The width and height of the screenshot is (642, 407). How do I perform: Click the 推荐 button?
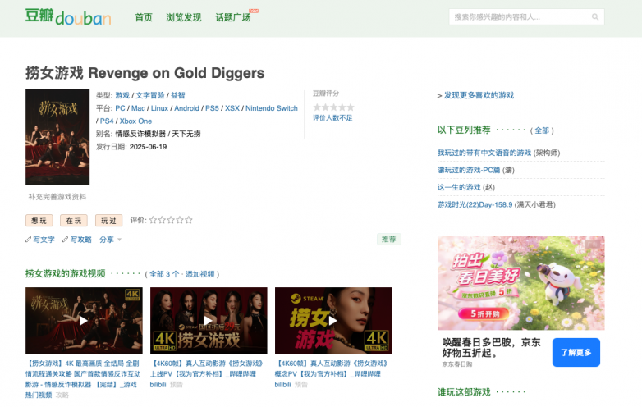click(389, 239)
